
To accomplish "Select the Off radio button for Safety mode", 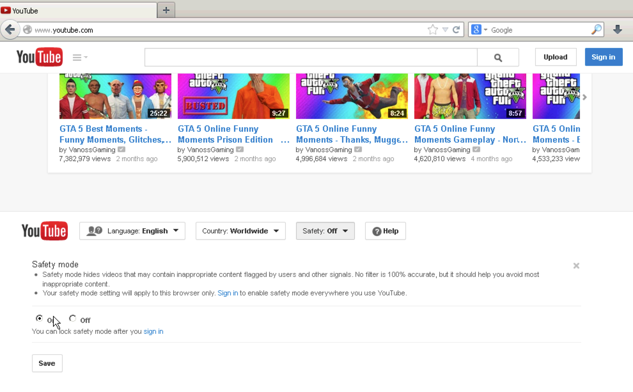I will click(x=73, y=318).
